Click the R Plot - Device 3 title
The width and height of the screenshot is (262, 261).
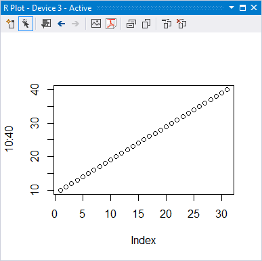click(x=47, y=8)
